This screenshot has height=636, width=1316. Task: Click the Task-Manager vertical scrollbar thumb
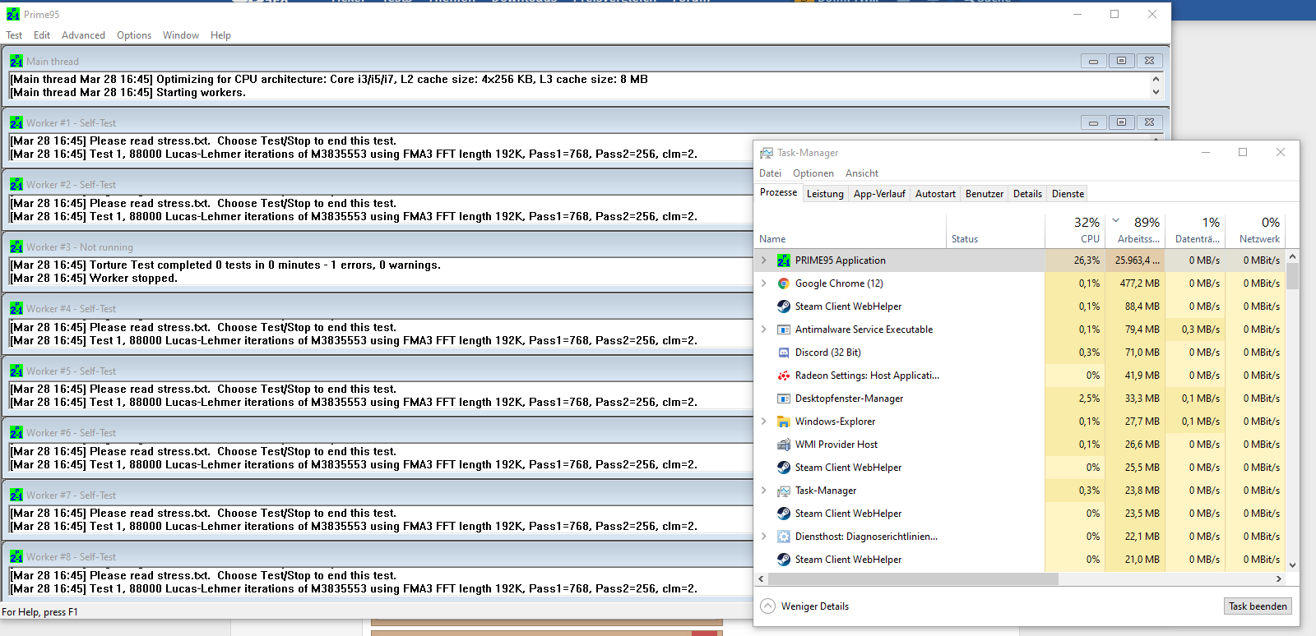point(1292,276)
